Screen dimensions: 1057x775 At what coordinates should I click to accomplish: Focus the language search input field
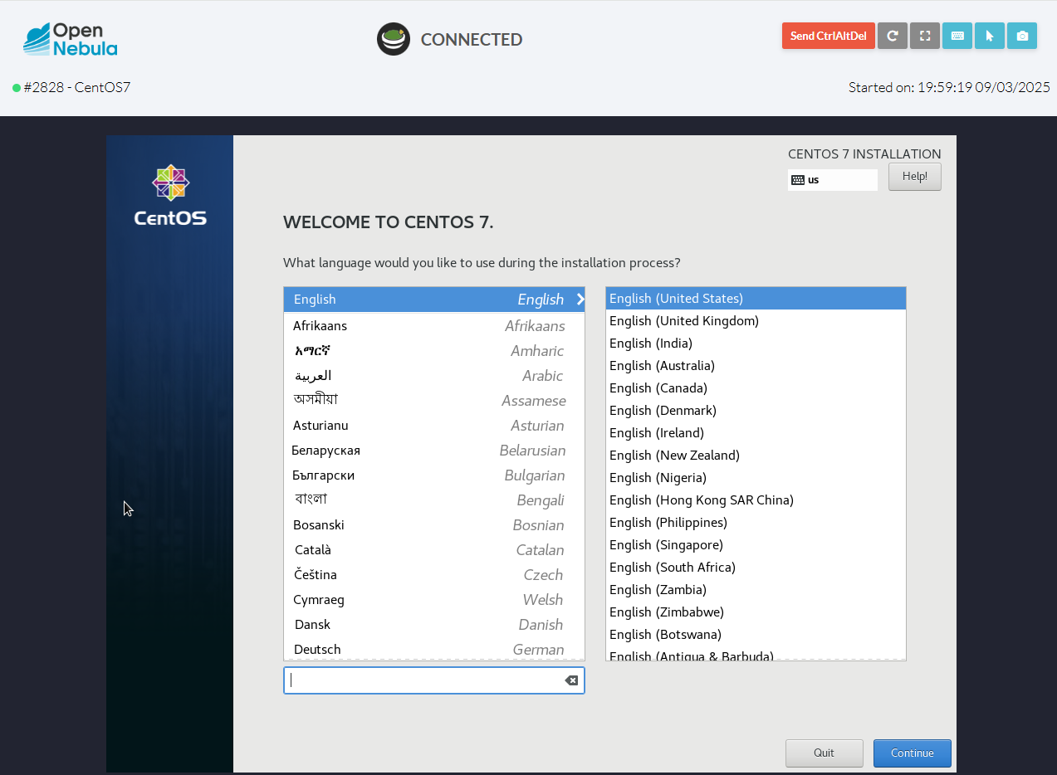point(434,680)
